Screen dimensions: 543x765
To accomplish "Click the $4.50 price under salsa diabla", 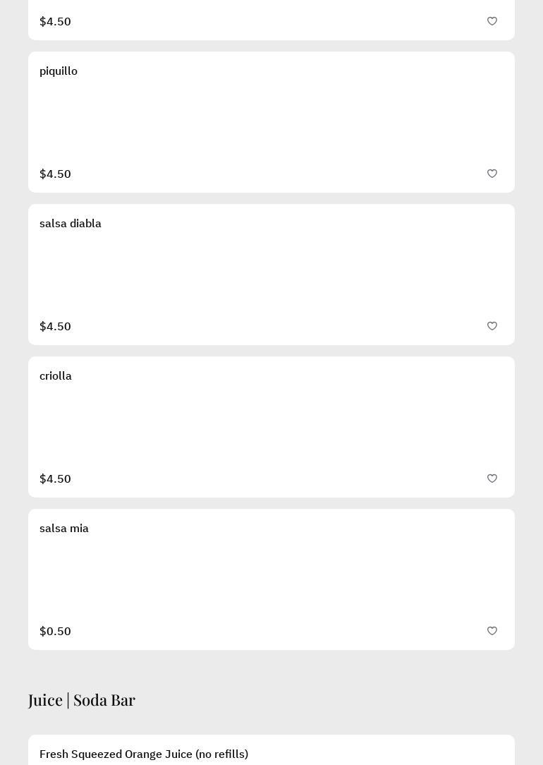I will [x=55, y=326].
